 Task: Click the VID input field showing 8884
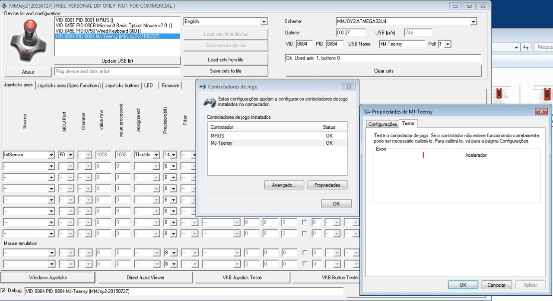point(304,44)
